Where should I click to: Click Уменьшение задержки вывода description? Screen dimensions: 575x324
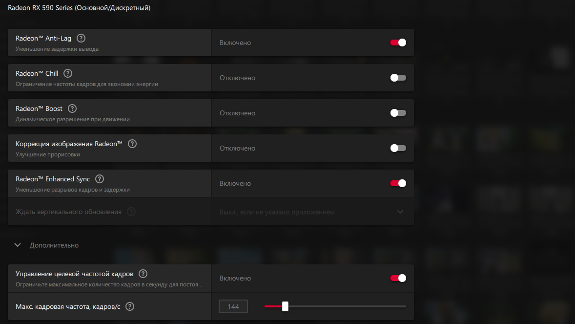pyautogui.click(x=57, y=49)
